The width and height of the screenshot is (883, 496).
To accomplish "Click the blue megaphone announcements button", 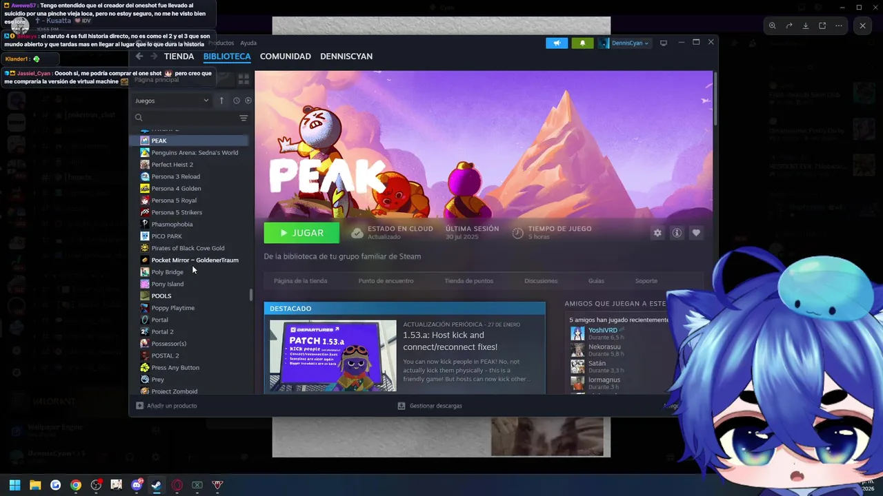I will [x=557, y=43].
